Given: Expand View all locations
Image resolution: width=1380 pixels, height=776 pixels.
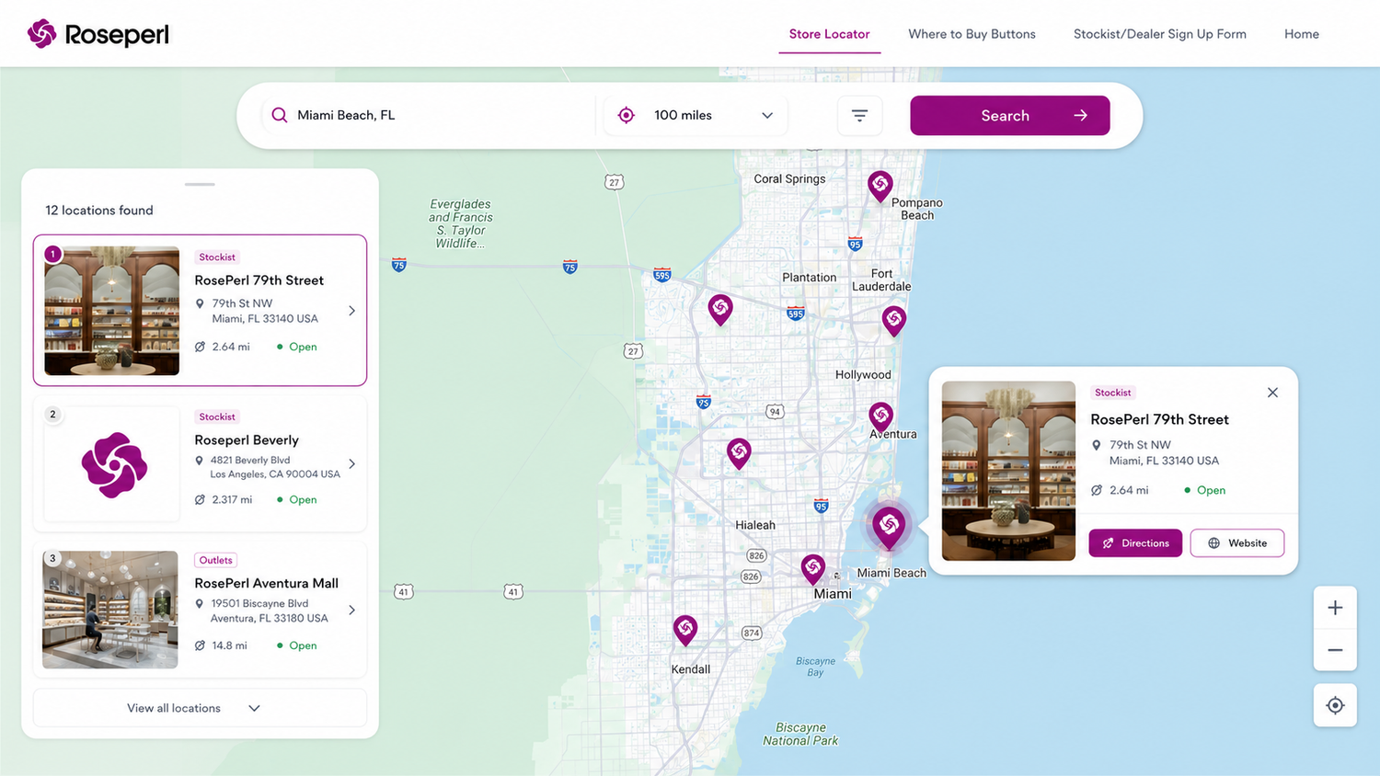Looking at the screenshot, I should click(200, 708).
